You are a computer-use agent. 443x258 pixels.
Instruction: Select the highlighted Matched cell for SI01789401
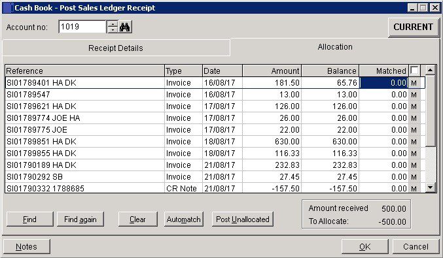pyautogui.click(x=383, y=83)
